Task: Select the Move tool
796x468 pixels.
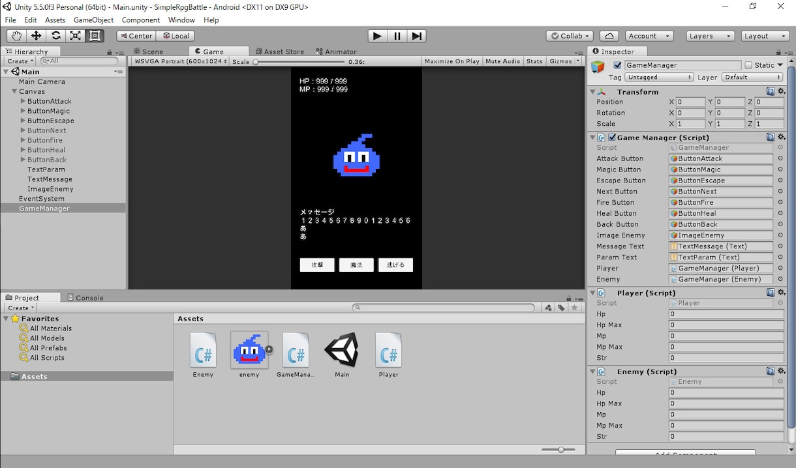Action: [x=36, y=36]
